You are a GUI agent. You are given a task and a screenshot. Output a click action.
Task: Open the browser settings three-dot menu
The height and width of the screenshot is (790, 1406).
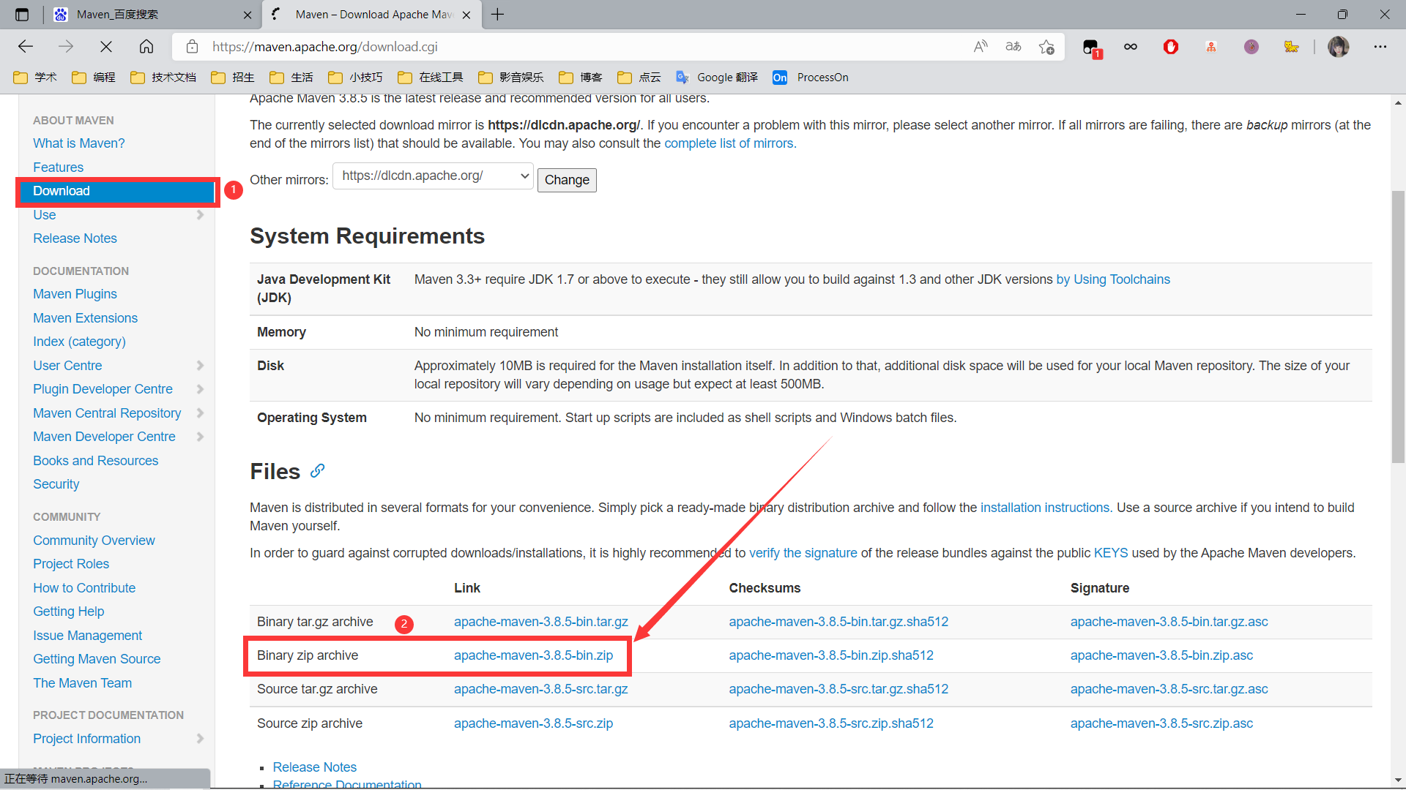[1380, 47]
